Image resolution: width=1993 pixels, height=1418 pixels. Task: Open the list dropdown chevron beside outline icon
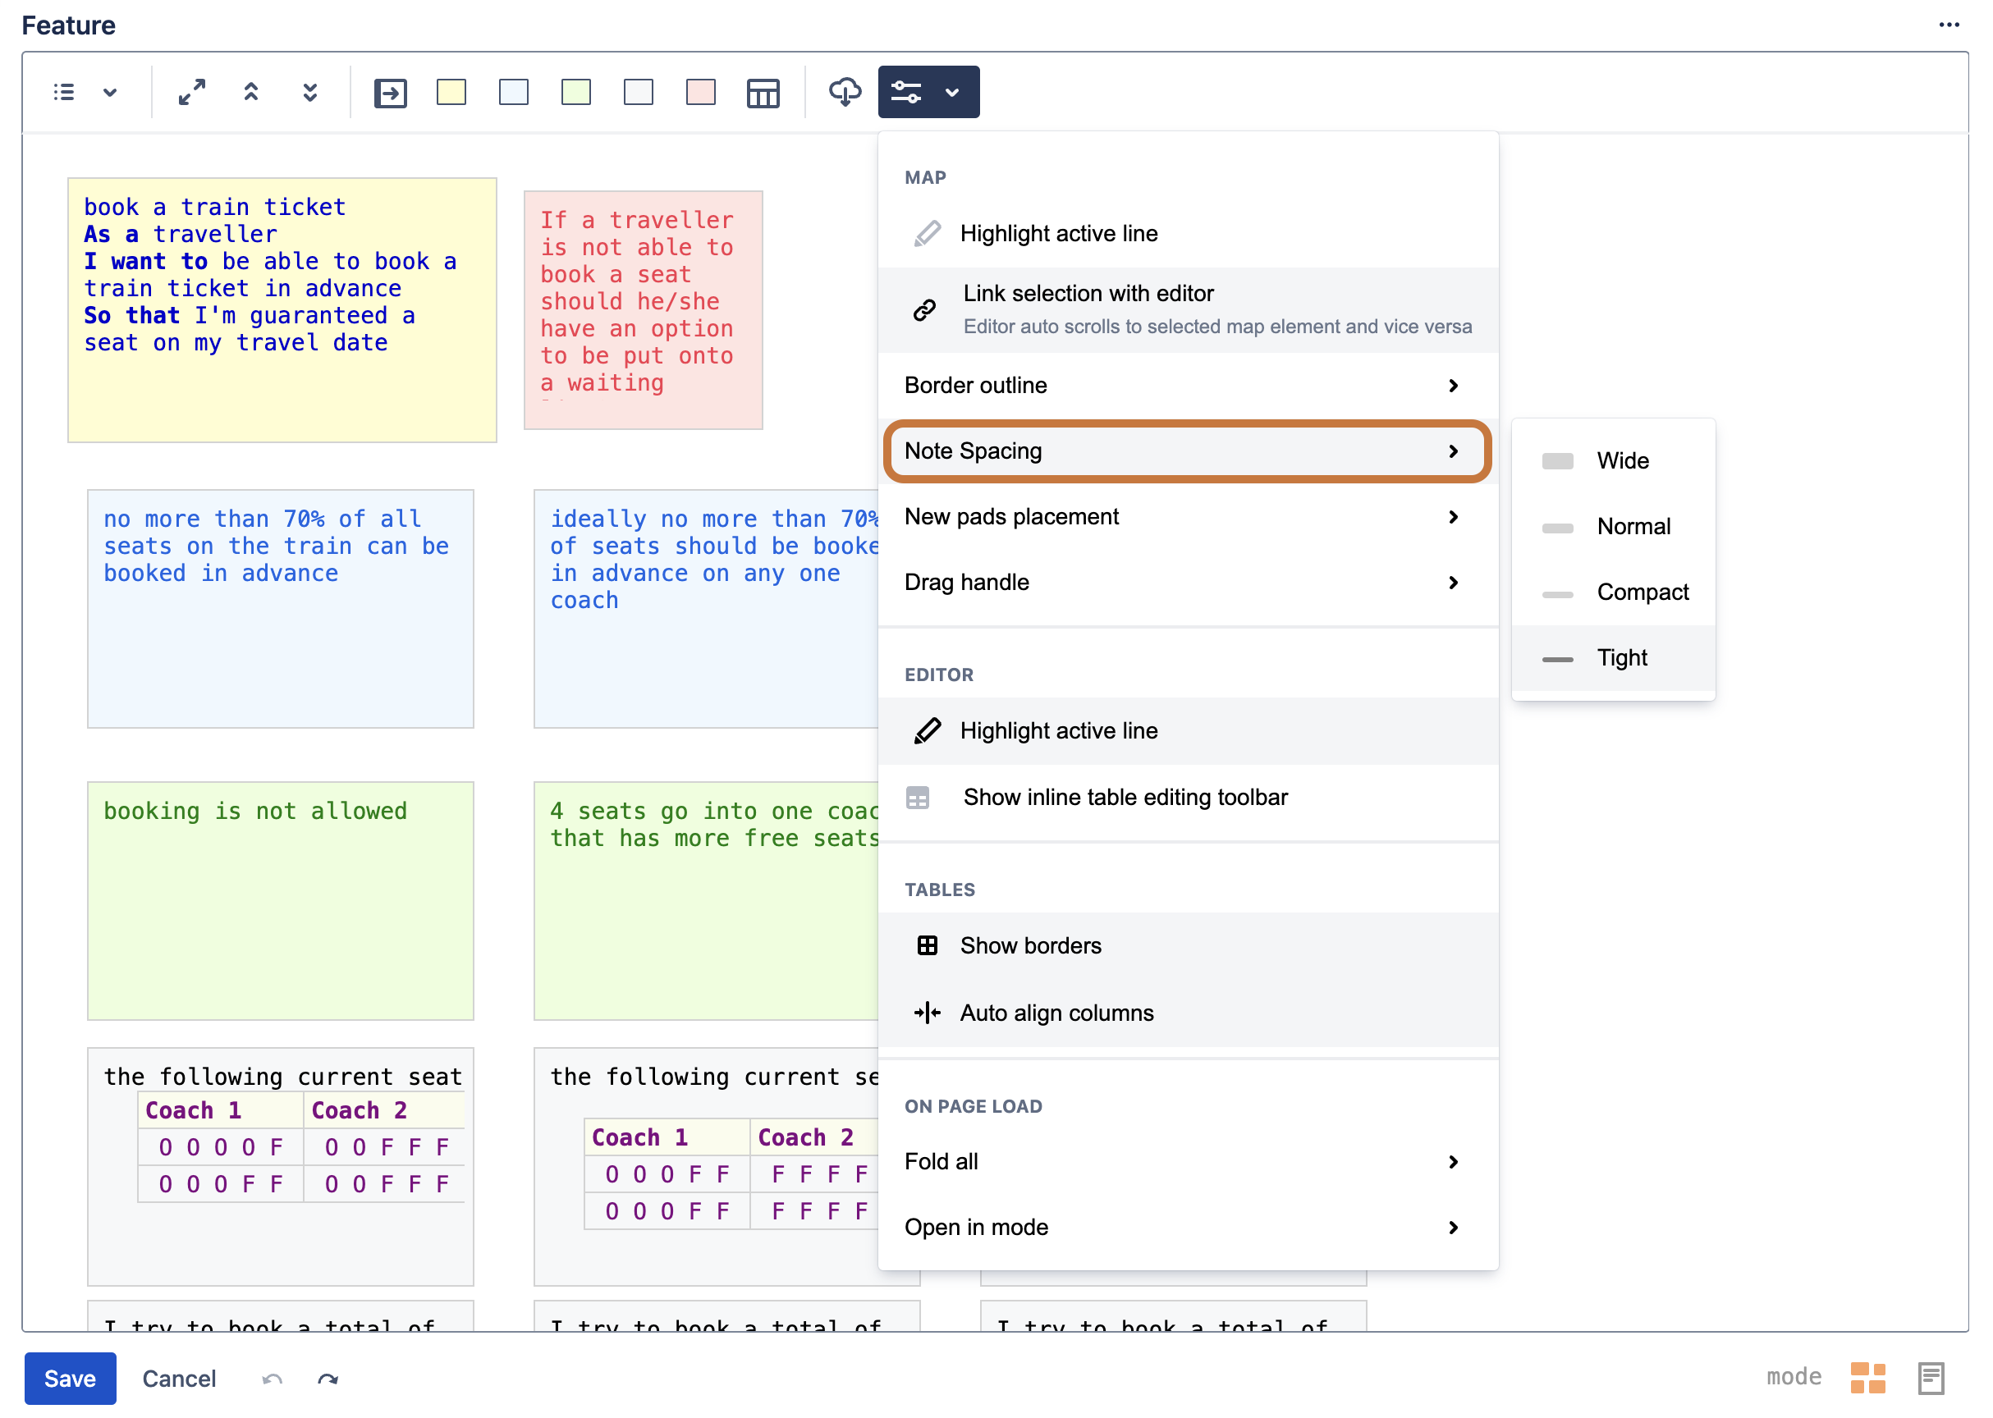(x=110, y=92)
